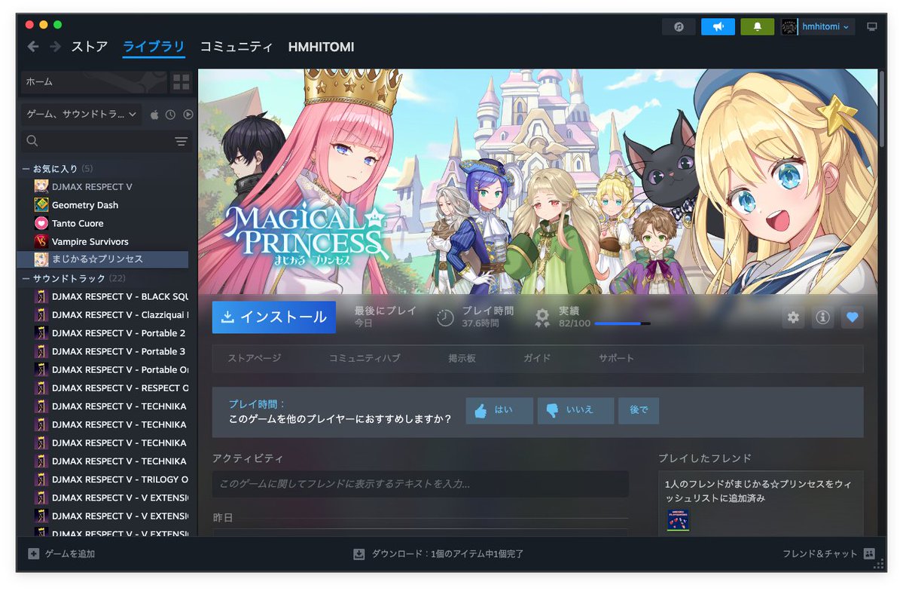
Task: Click the ホーム button in sidebar
Action: [94, 82]
